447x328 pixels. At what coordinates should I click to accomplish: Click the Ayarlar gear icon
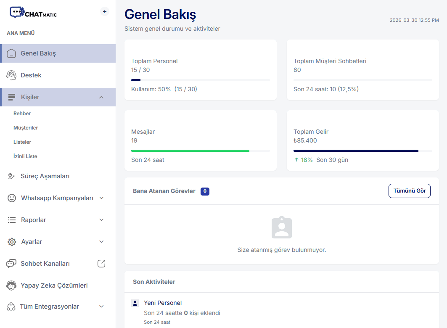[x=12, y=242]
